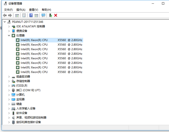Select the 磁盘驱动器 label
169x132 pixels.
point(23,77)
